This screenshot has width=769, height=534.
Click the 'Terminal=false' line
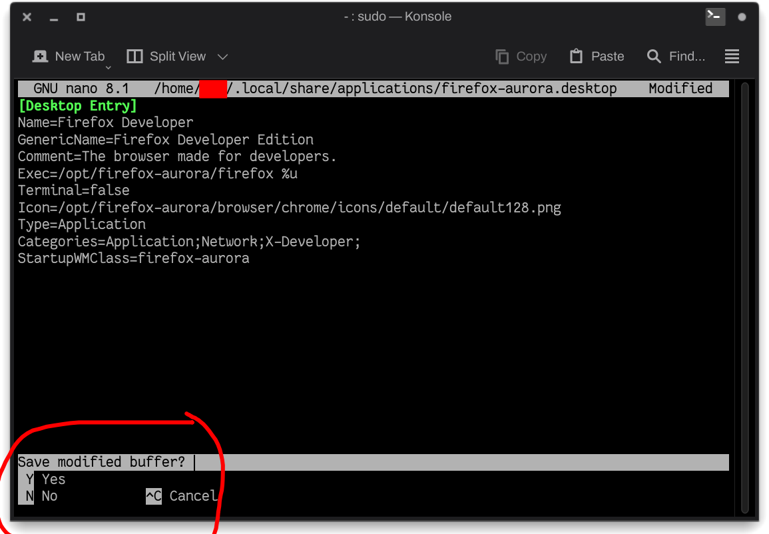click(73, 190)
